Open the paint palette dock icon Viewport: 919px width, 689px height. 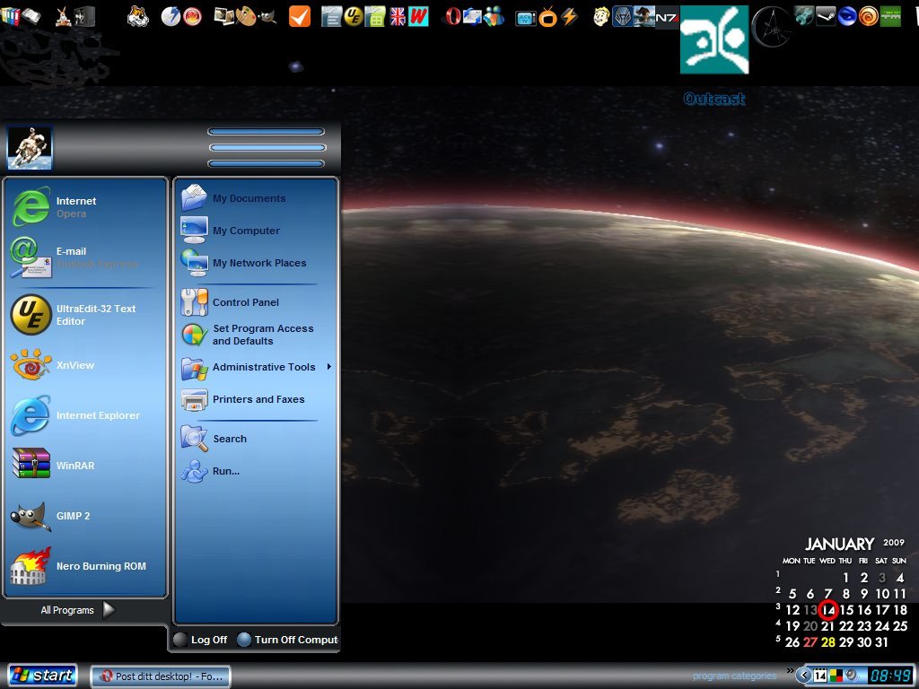[x=246, y=16]
